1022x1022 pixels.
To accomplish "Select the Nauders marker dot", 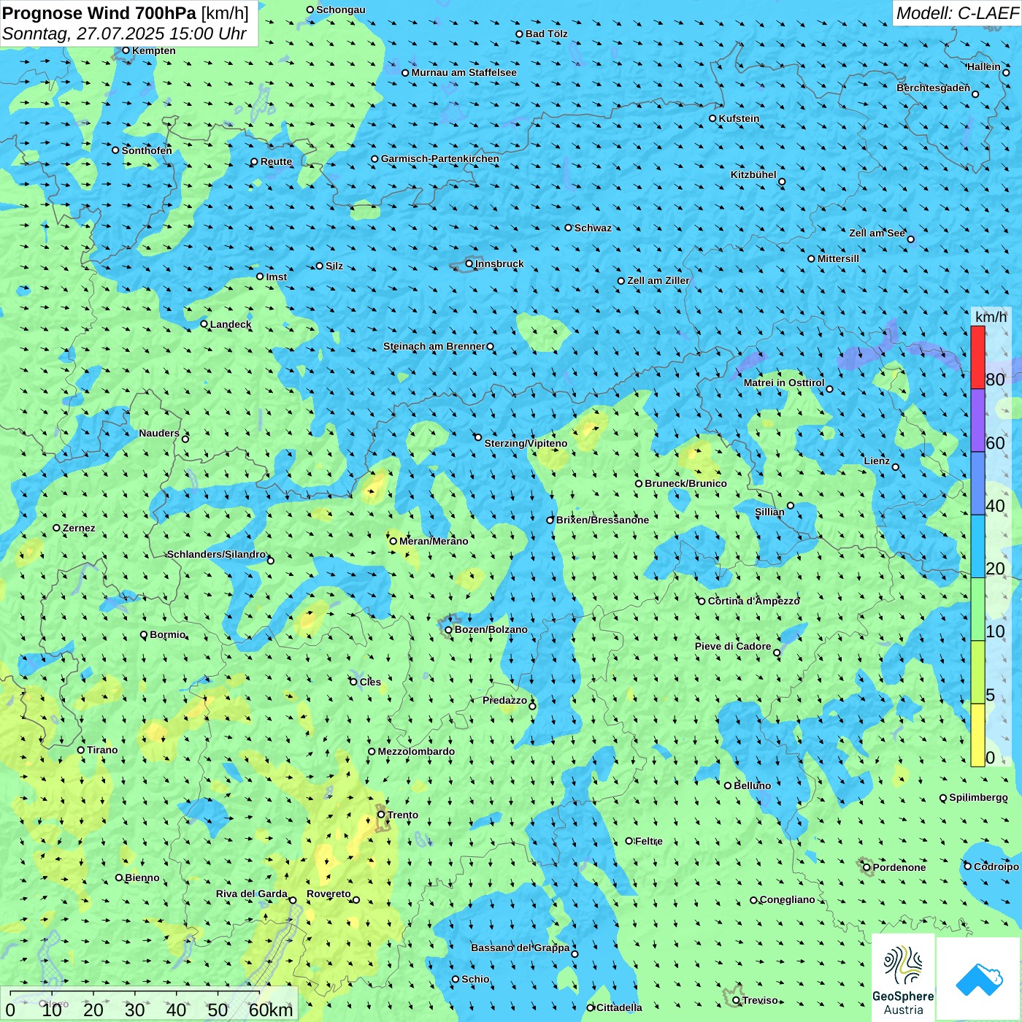I will [185, 439].
